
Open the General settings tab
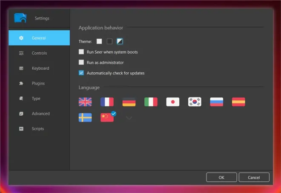pyautogui.click(x=39, y=38)
